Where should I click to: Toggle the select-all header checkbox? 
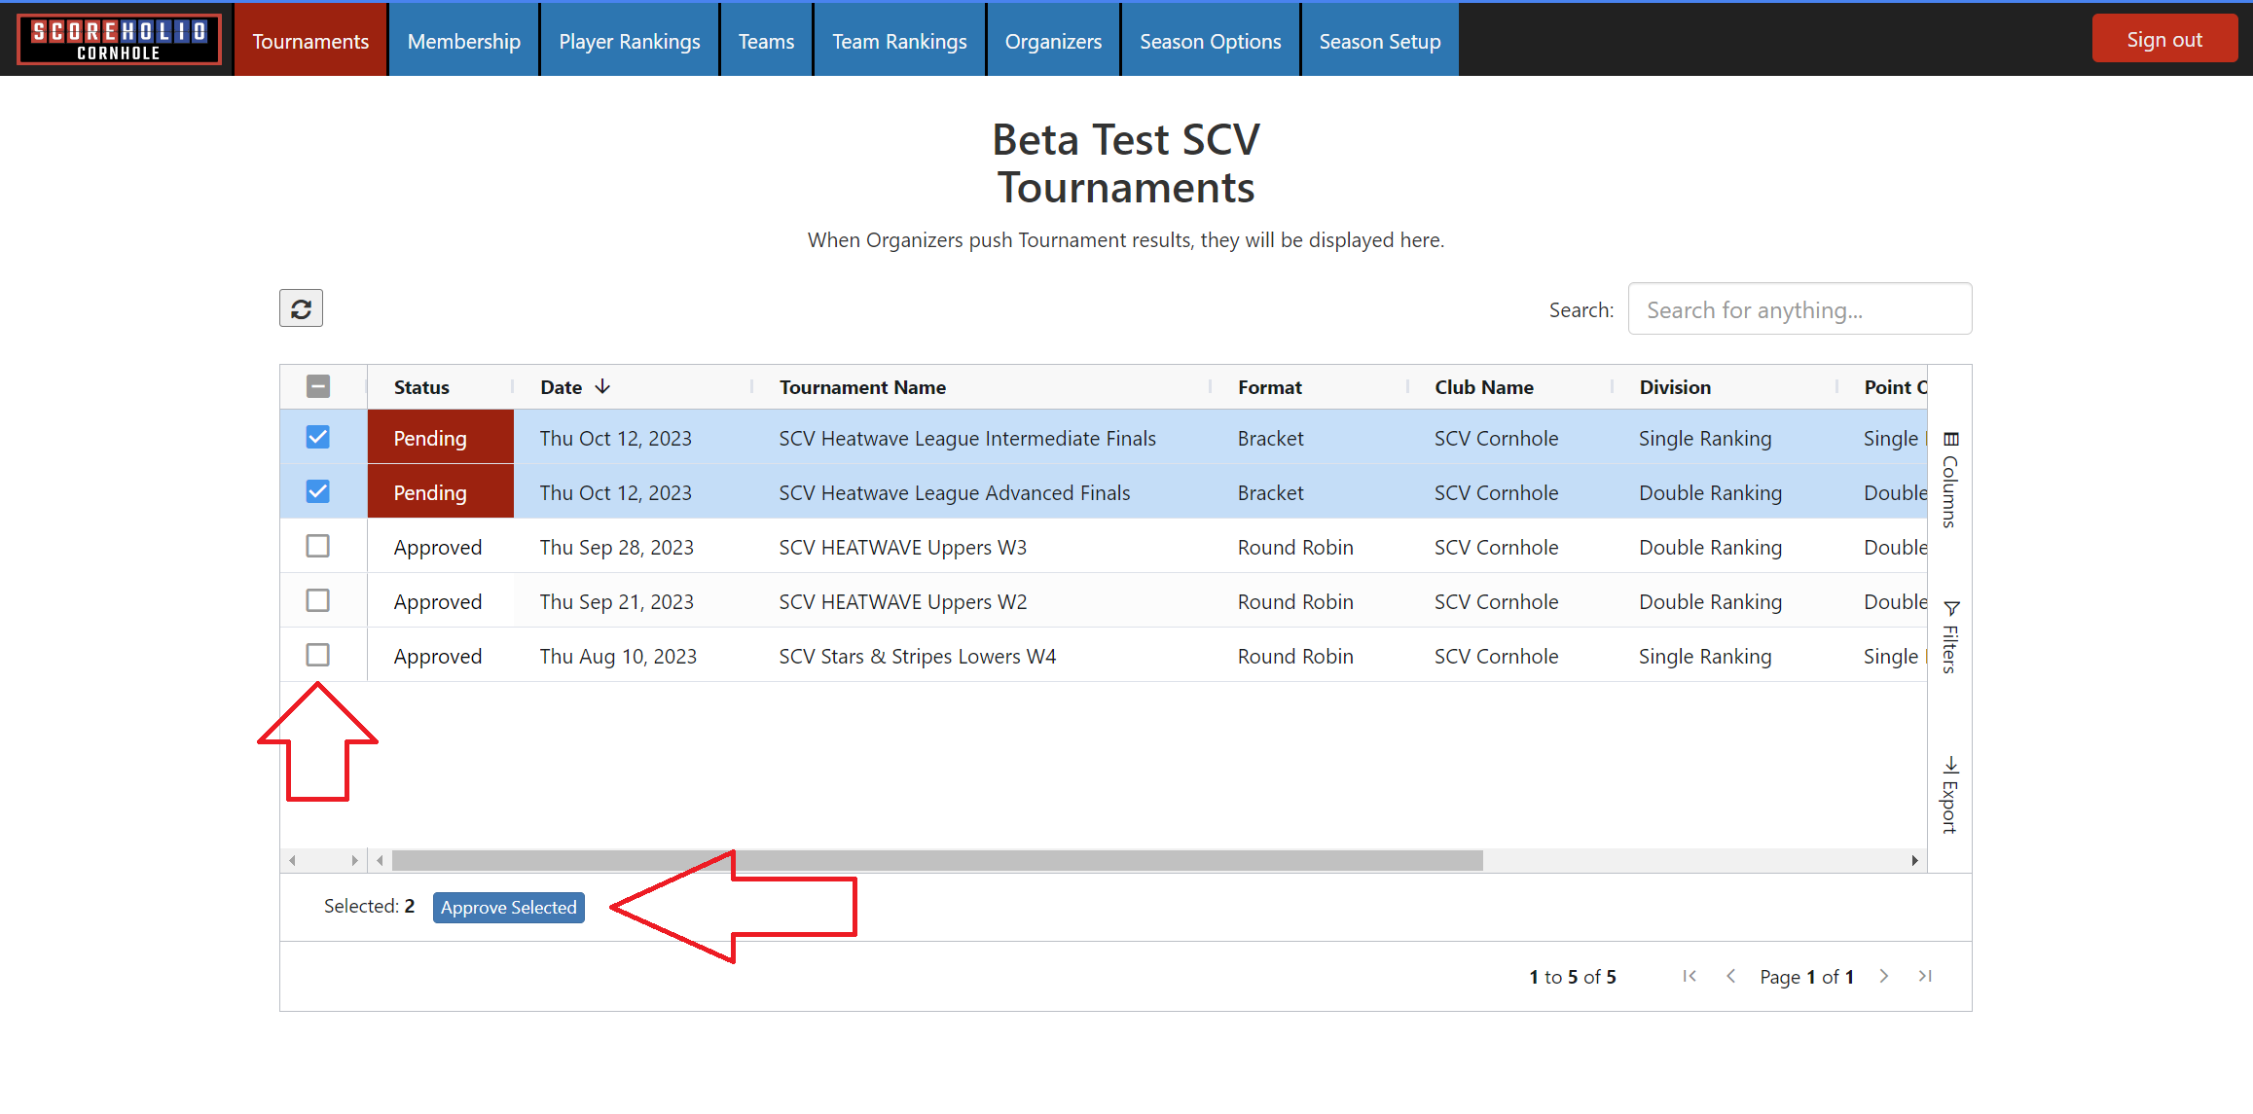click(318, 386)
